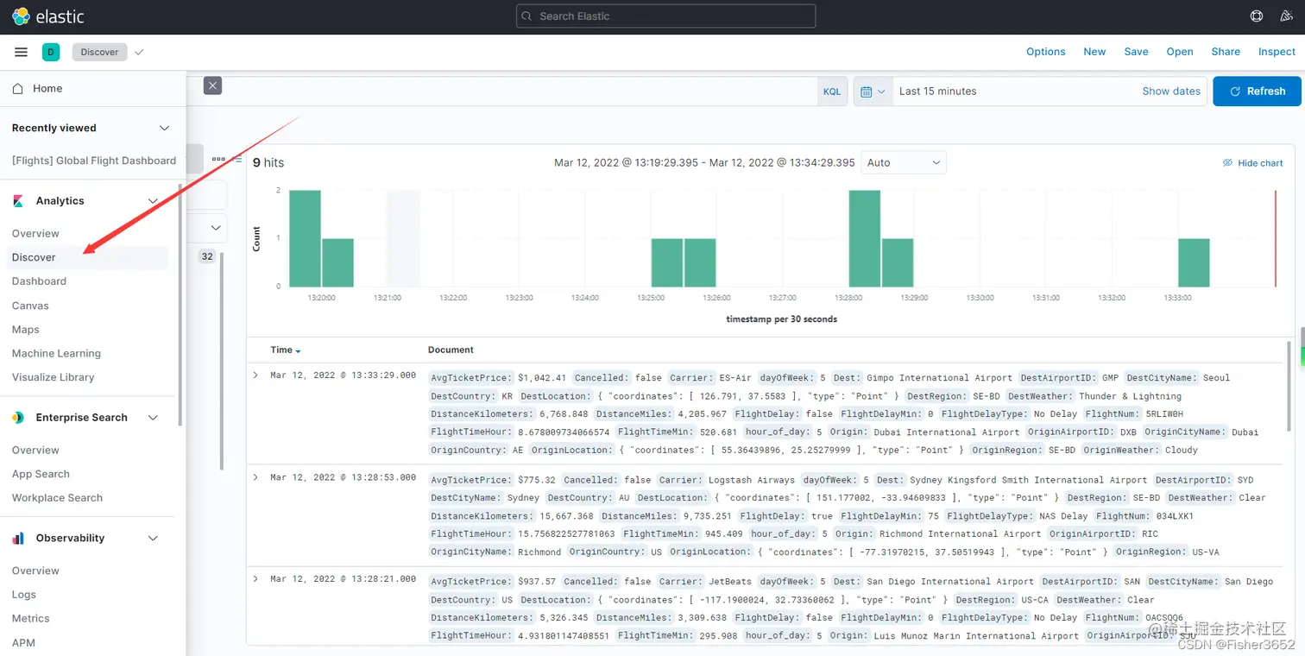The height and width of the screenshot is (656, 1305).
Task: Open the help globe icon in header
Action: coord(1257,16)
